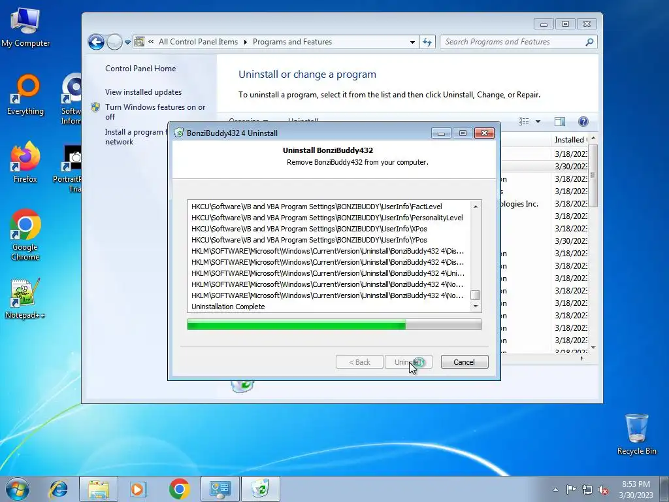669x502 pixels.
Task: Click the Programs and Features breadcrumb
Action: click(x=292, y=42)
